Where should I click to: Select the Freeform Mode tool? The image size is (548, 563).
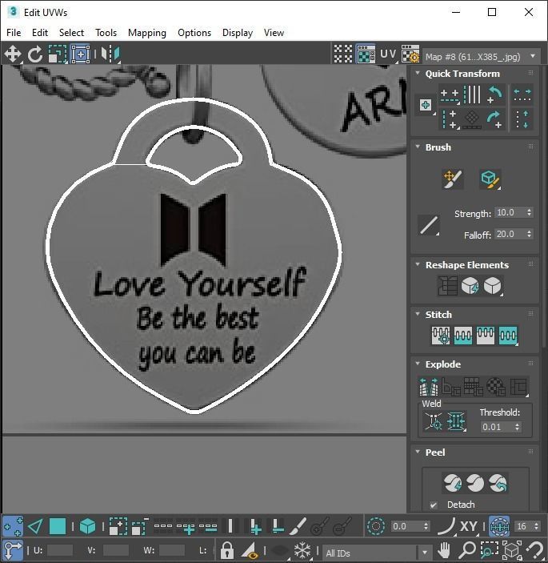point(81,54)
